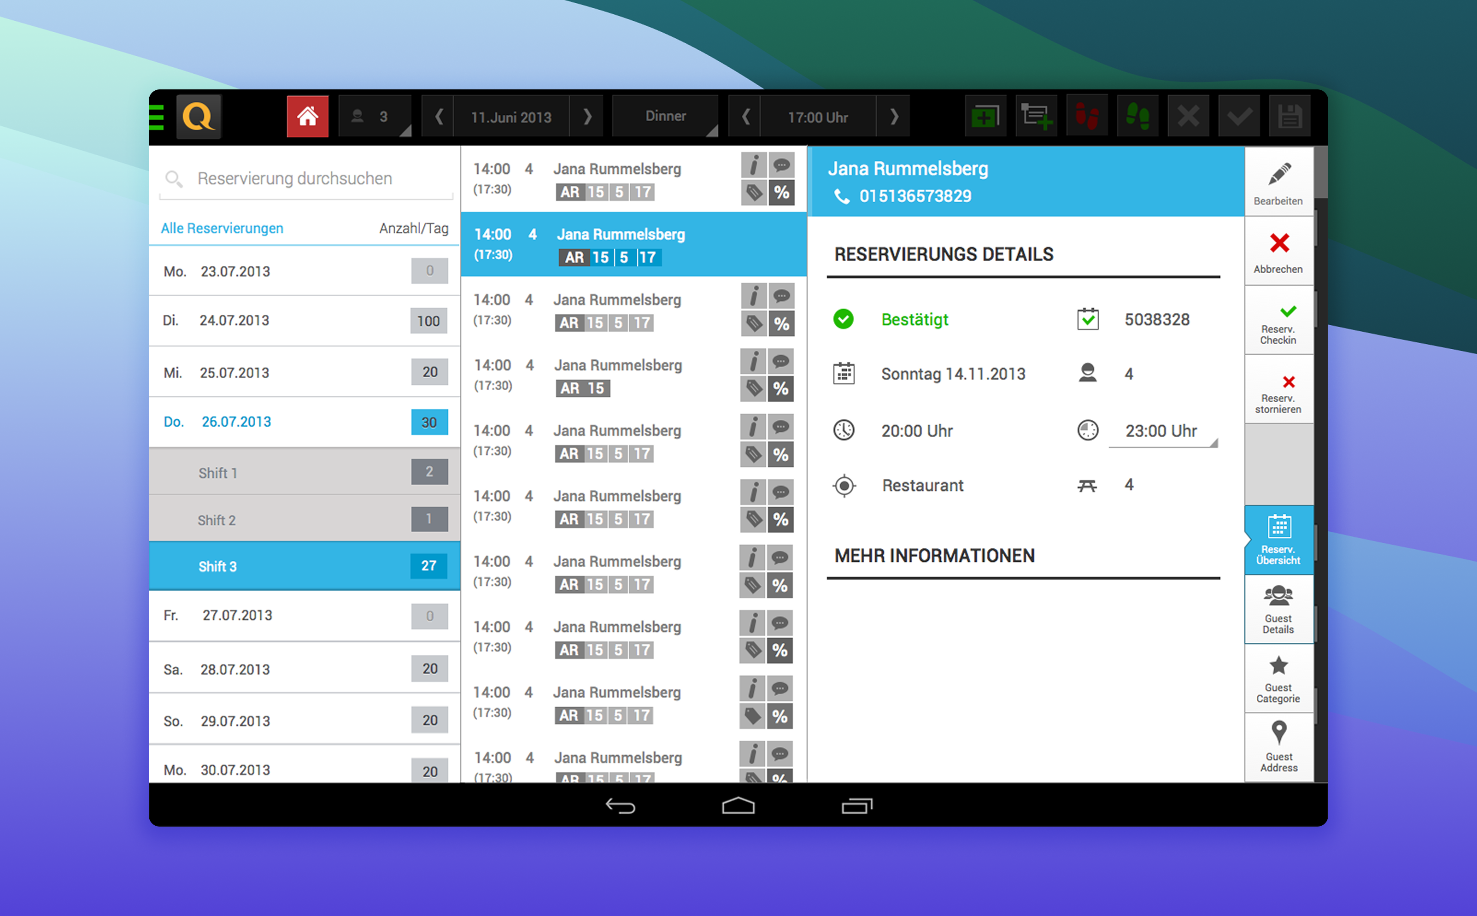Click 20:00 Uhr start time

(x=917, y=431)
